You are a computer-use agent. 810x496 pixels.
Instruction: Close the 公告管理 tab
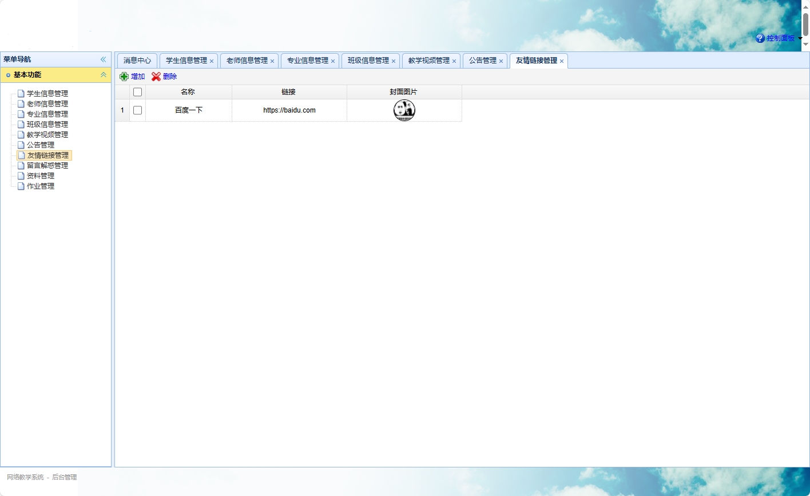tap(501, 61)
